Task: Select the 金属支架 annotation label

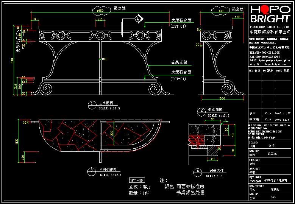Action: point(179,62)
